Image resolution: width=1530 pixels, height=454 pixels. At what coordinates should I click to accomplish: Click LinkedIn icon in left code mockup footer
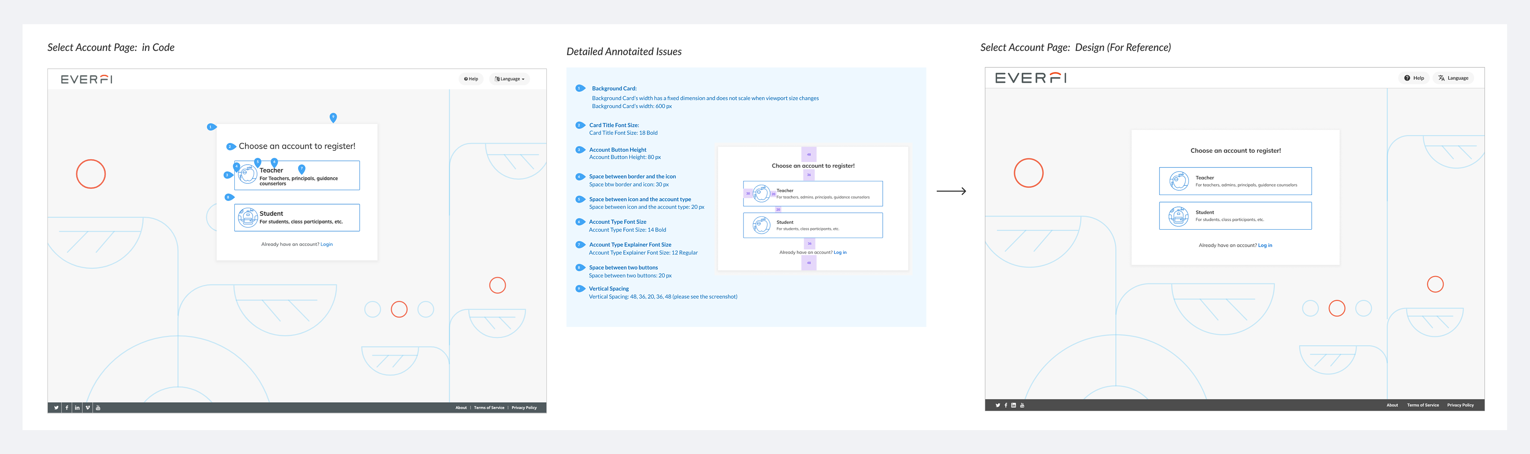tap(77, 408)
